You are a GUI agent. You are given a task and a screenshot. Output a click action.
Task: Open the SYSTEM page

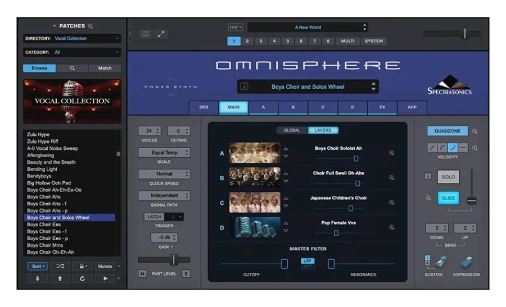point(374,41)
